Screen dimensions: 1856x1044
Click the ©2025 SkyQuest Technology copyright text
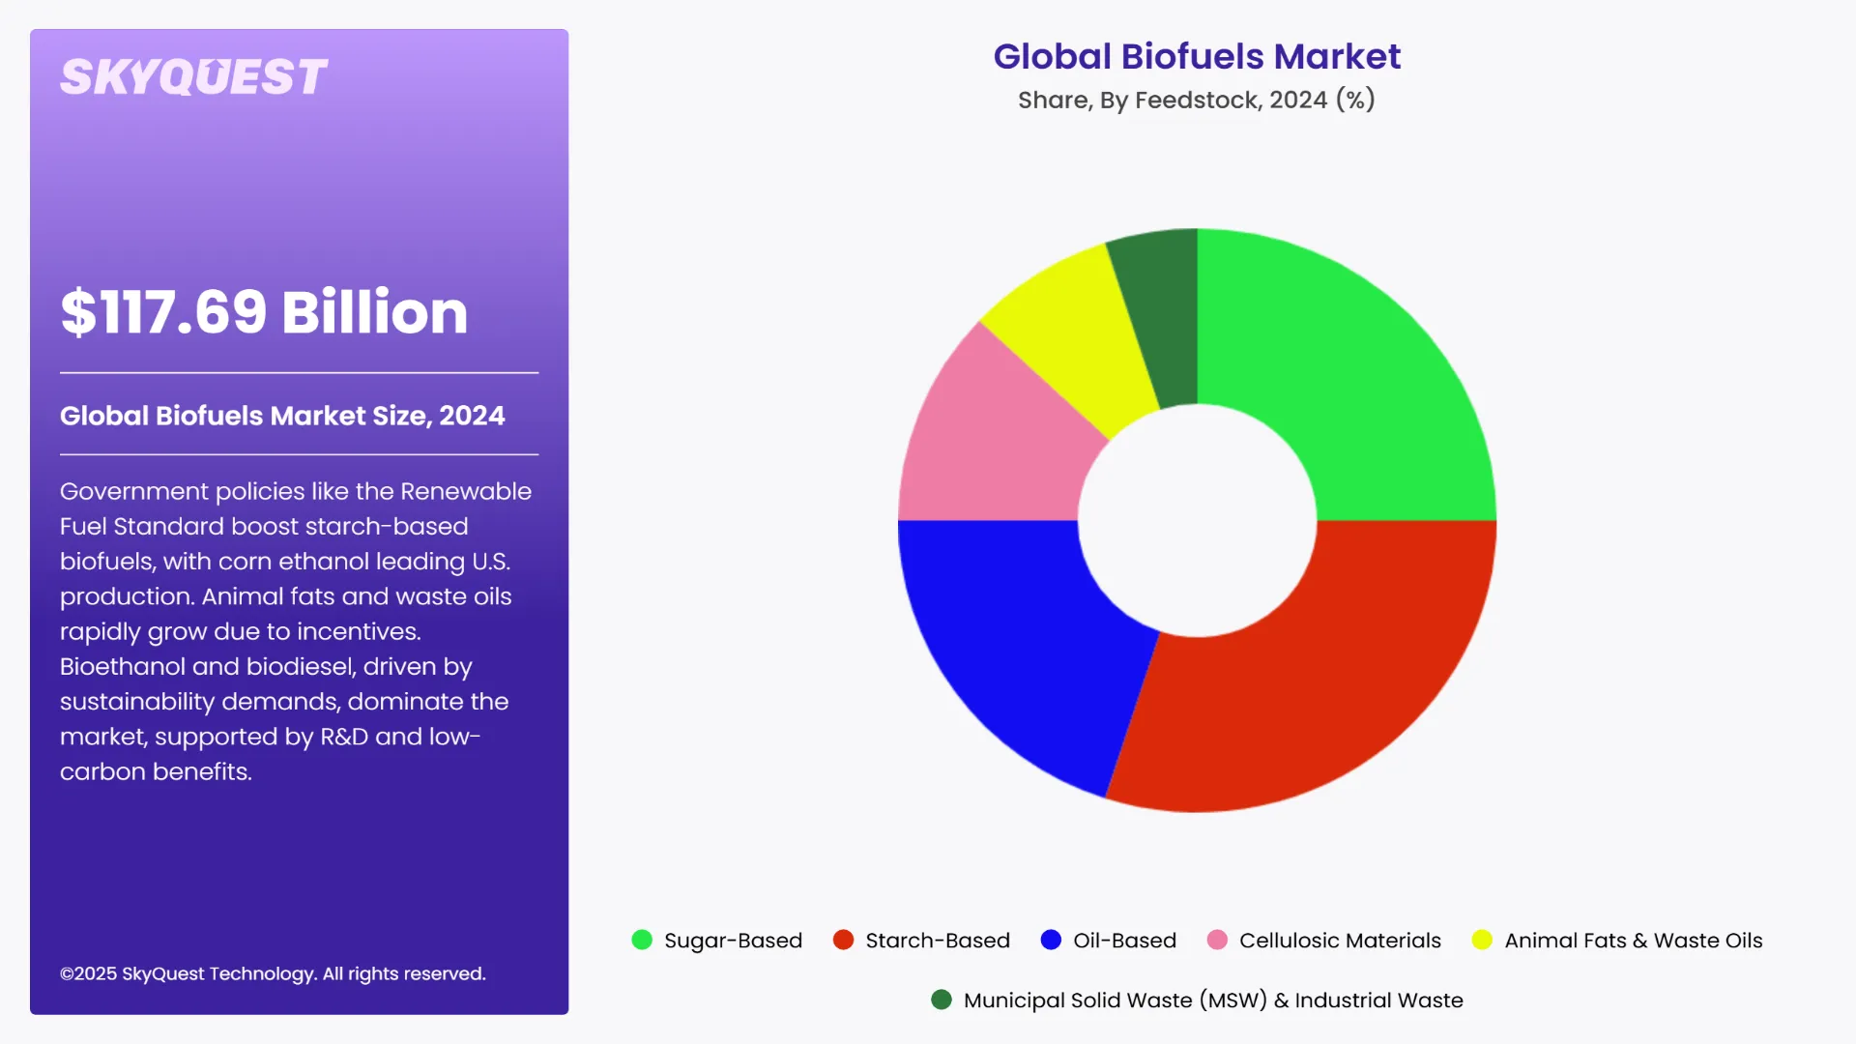pyautogui.click(x=273, y=973)
